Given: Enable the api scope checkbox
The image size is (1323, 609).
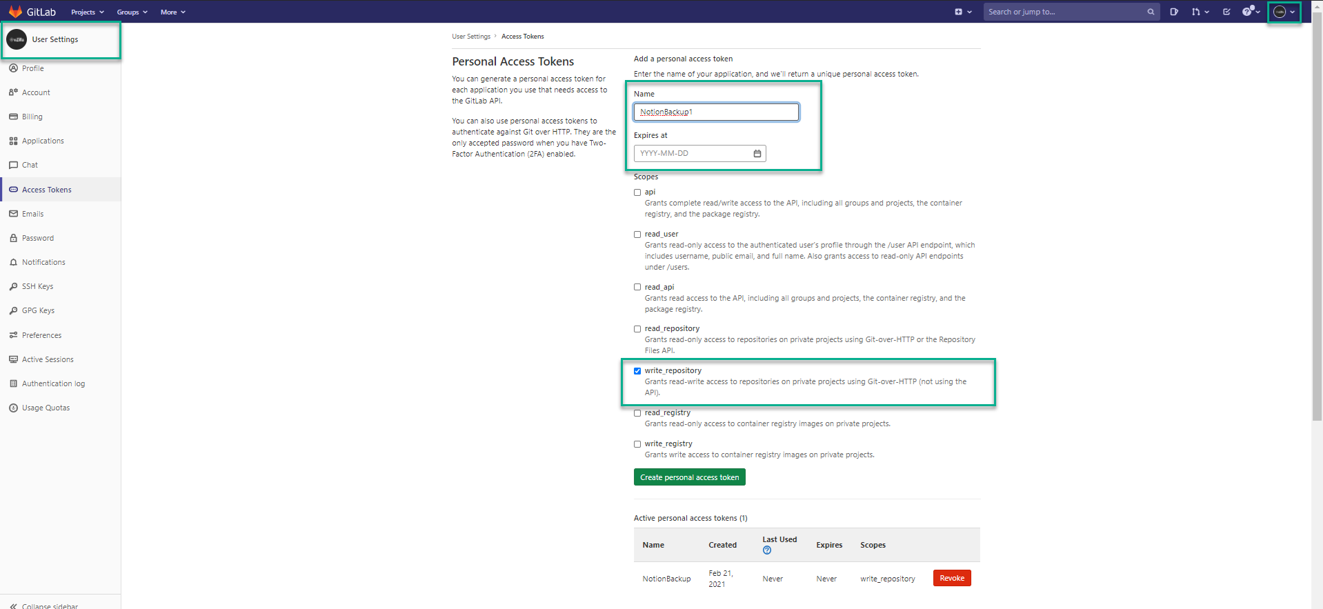Looking at the screenshot, I should (637, 192).
